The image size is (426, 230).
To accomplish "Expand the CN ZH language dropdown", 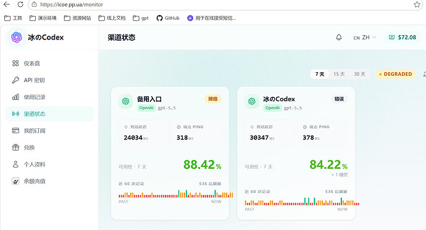I will (x=365, y=38).
